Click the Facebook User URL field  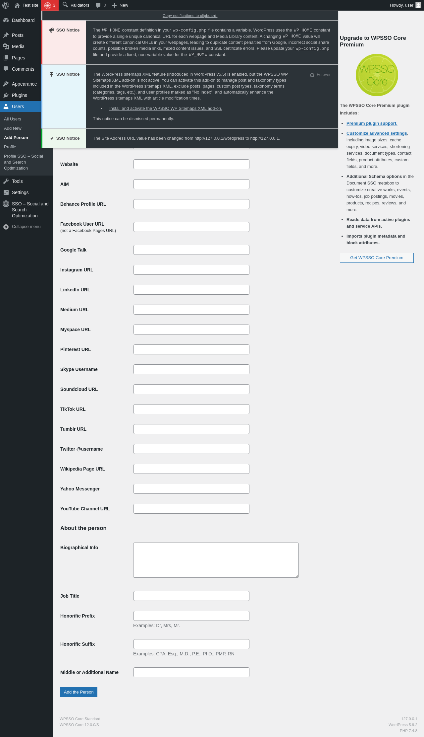point(191,227)
